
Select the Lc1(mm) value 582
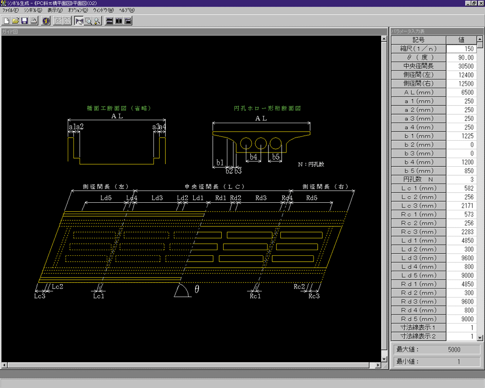click(461, 188)
